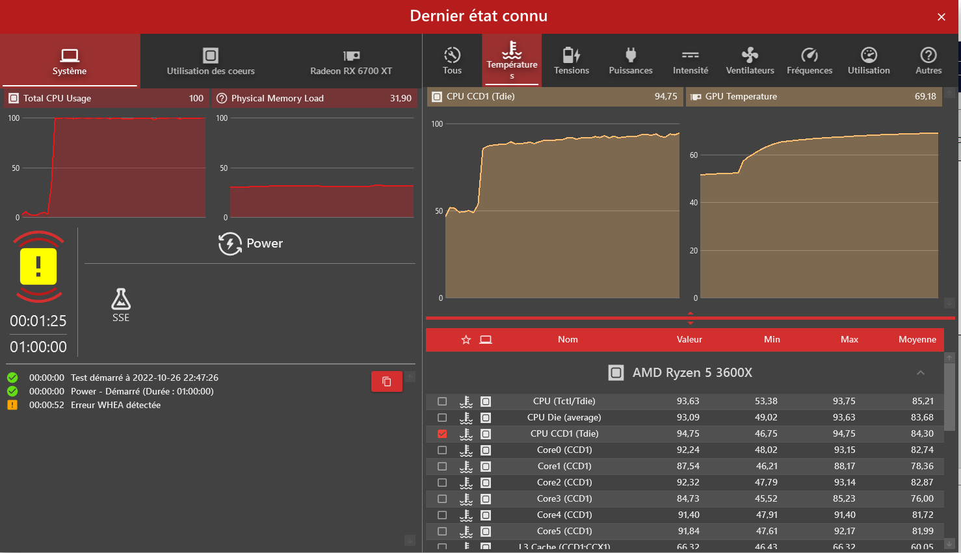This screenshot has height=553, width=961.
Task: Click the yellow warning status icon
Action: point(38,266)
